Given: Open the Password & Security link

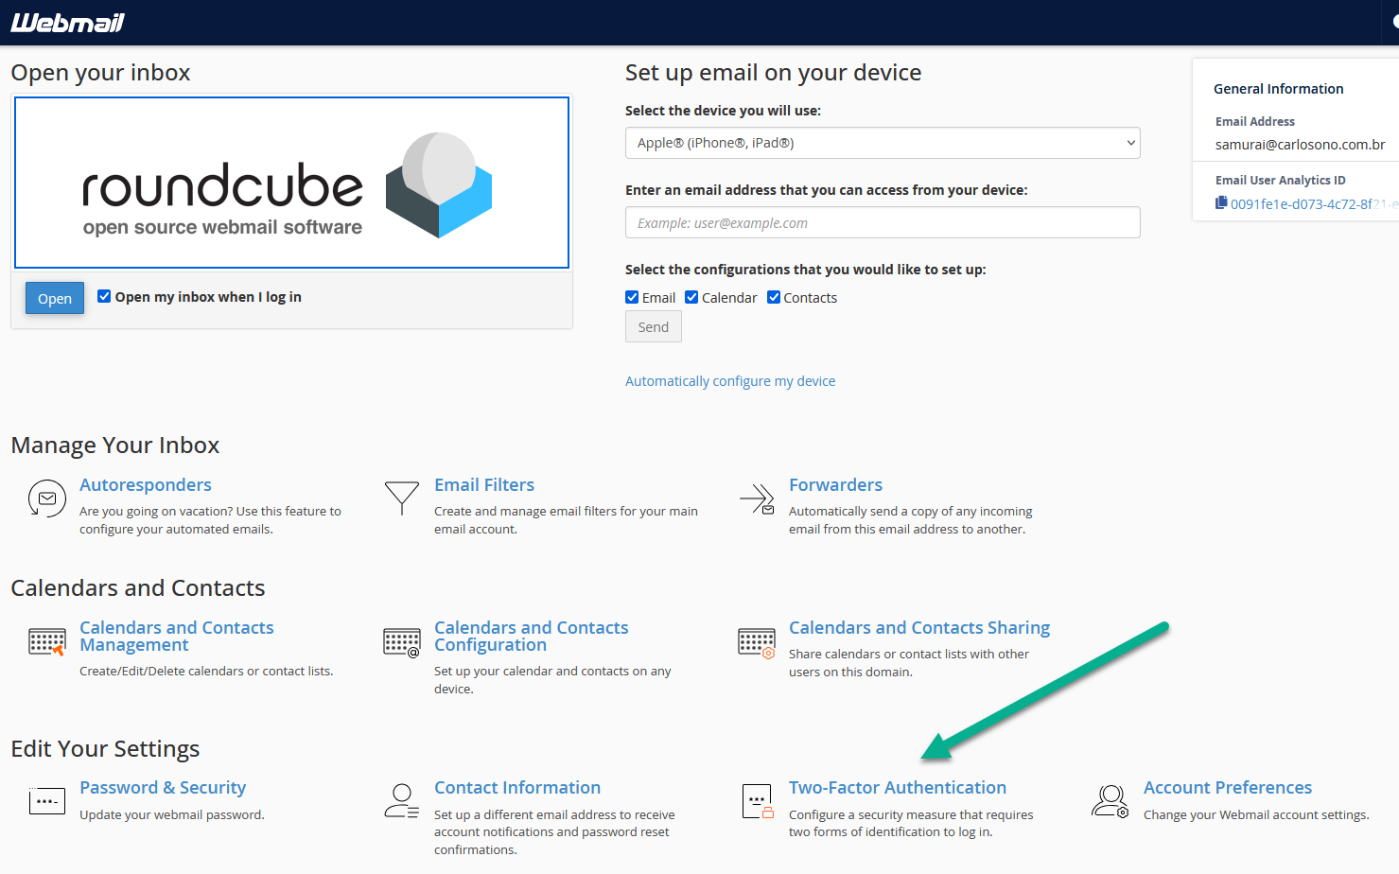Looking at the screenshot, I should [x=163, y=787].
